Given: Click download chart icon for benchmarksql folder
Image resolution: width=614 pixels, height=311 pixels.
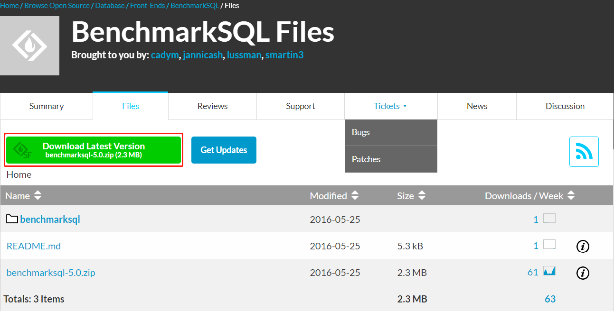Looking at the screenshot, I should coord(549,219).
